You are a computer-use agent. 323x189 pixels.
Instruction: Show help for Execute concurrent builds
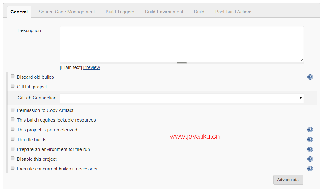click(310, 169)
